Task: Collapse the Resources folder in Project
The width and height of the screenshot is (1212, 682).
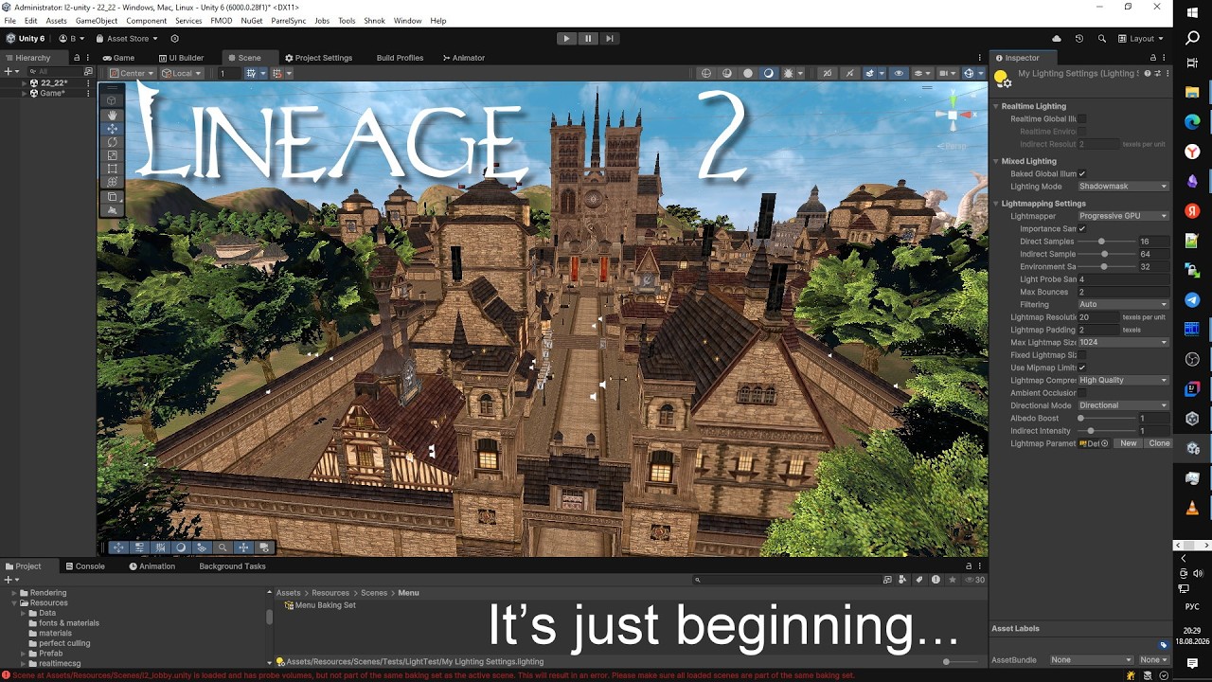Action: pos(15,602)
